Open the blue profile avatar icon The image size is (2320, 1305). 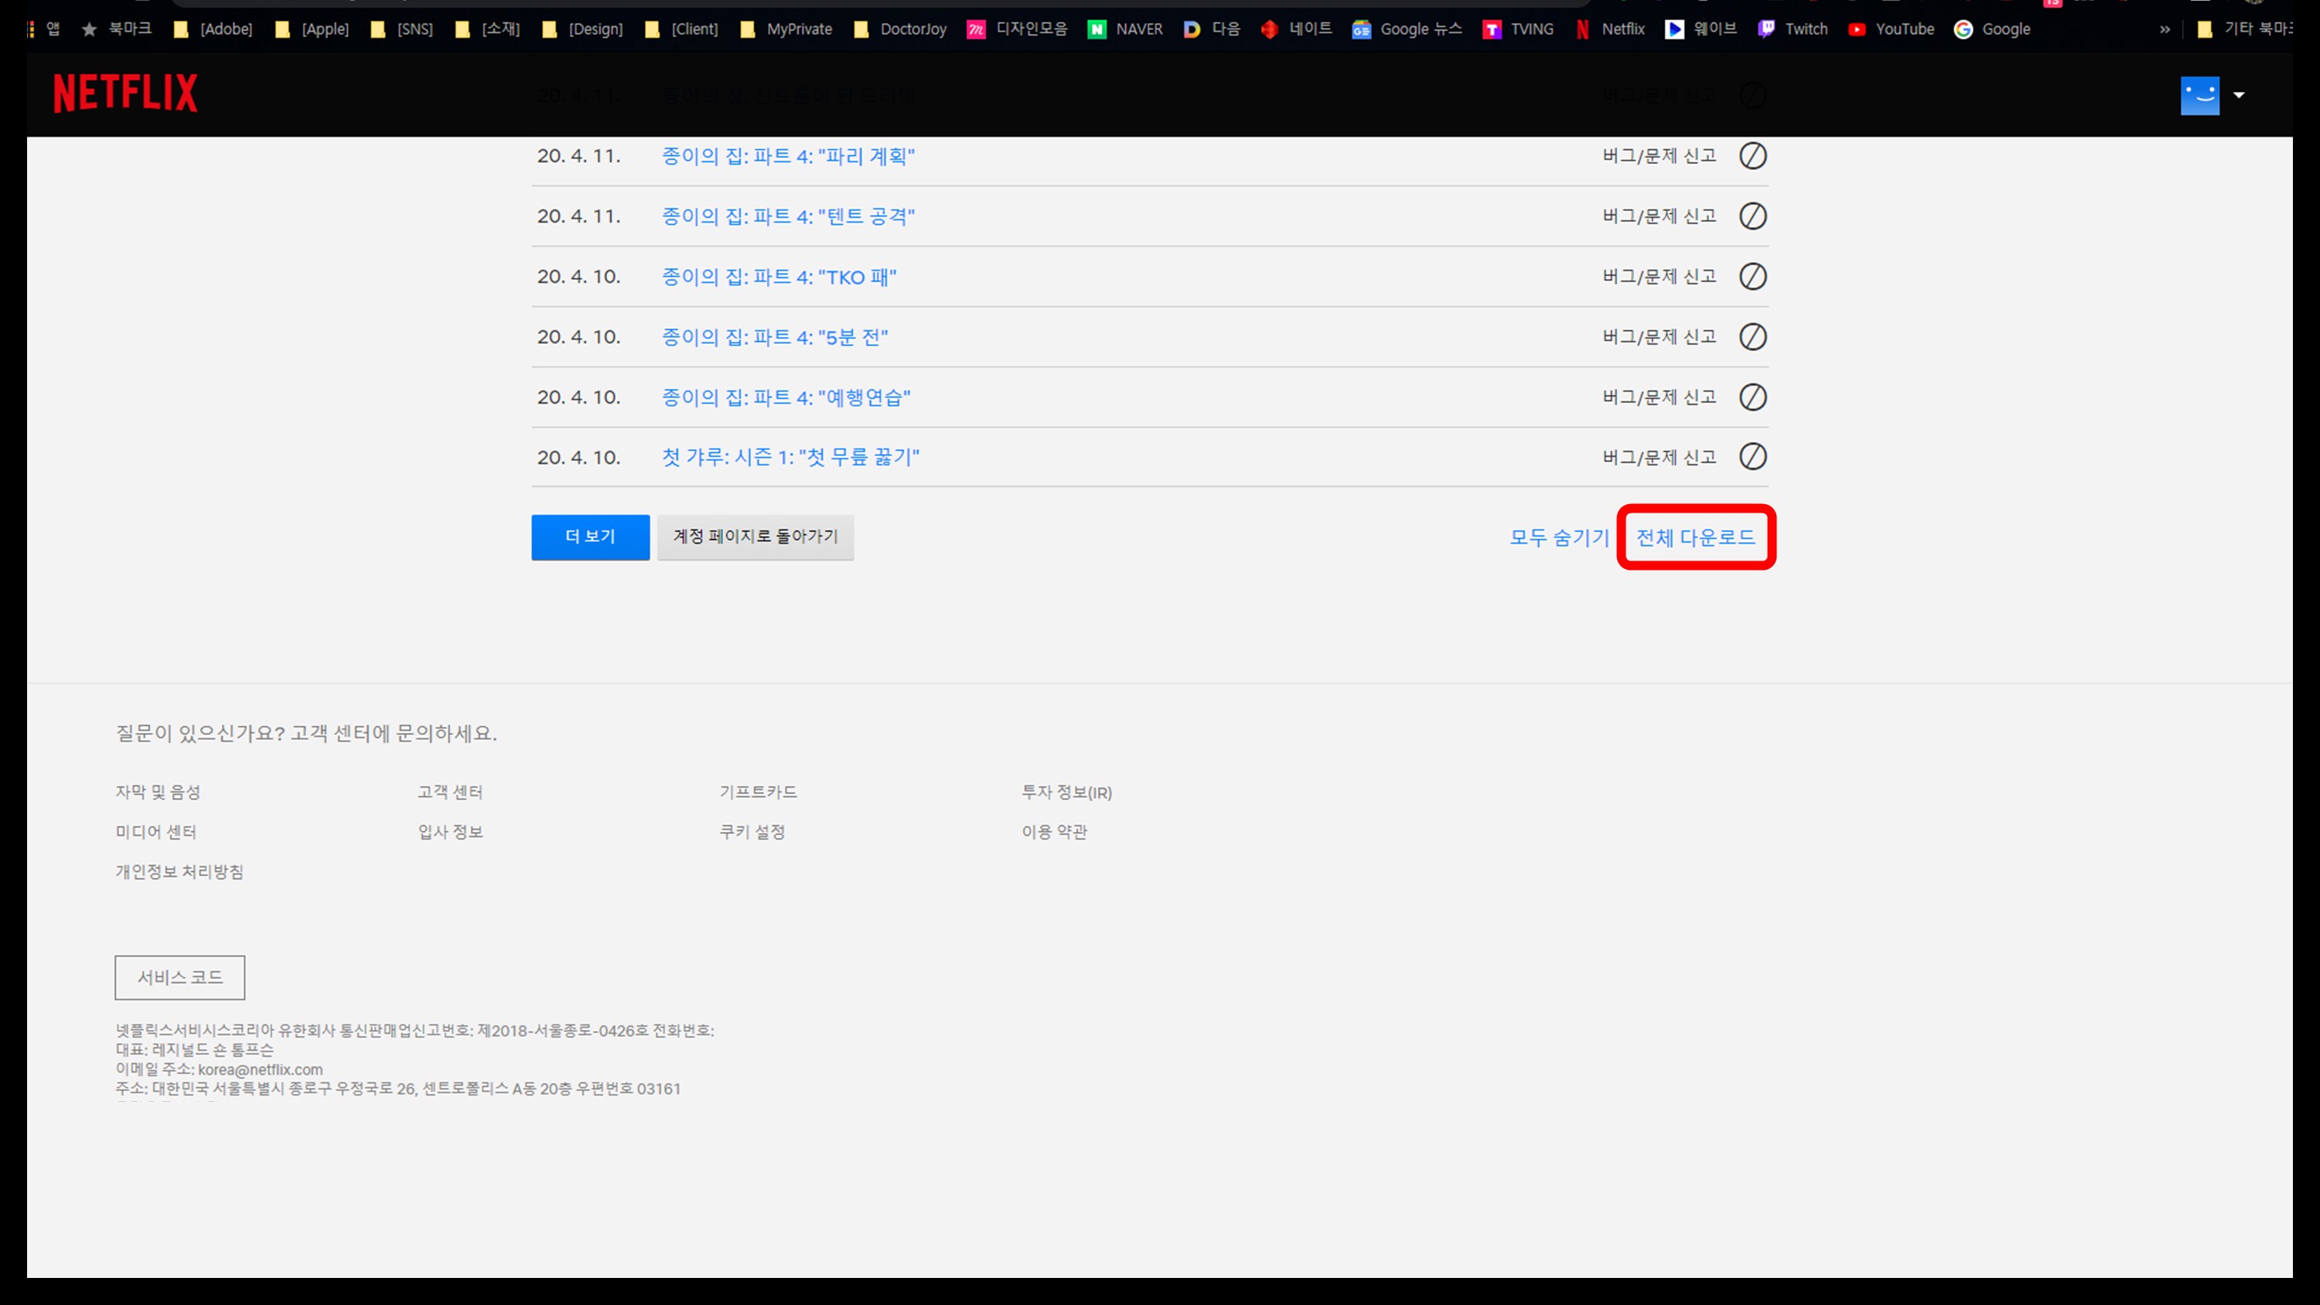click(x=2199, y=95)
